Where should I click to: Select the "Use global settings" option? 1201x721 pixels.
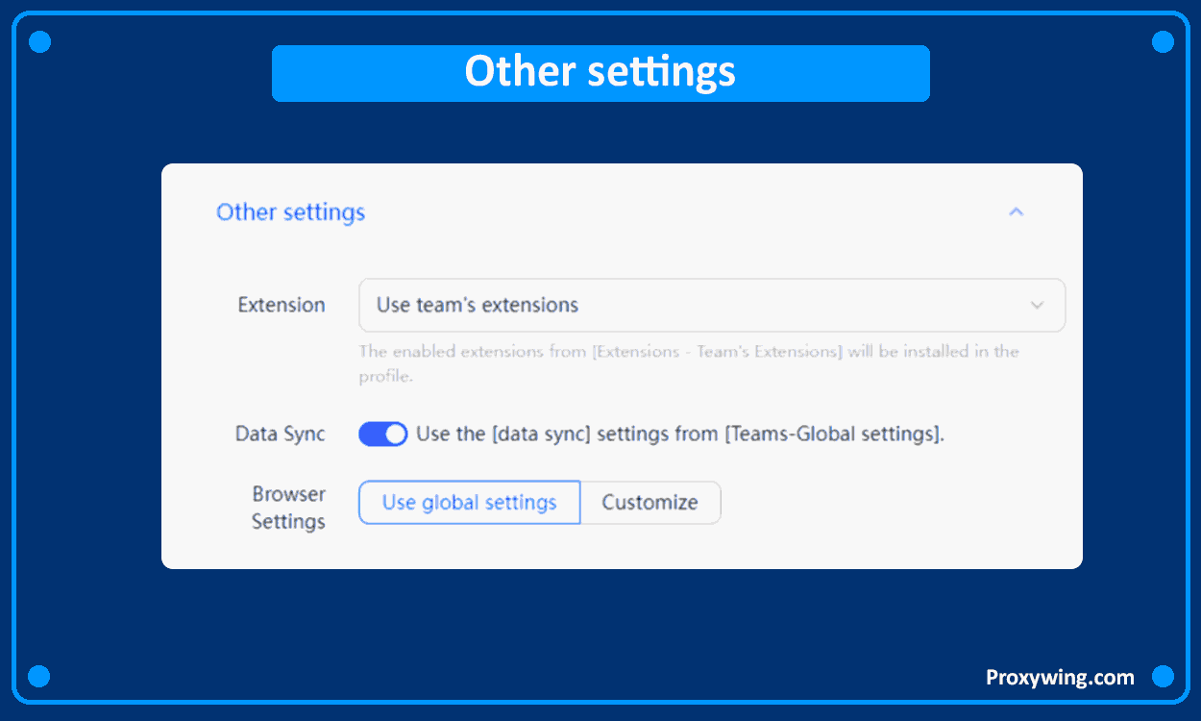(x=469, y=503)
